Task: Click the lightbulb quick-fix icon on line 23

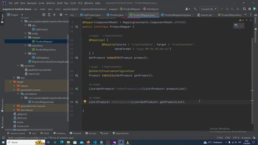Action: (85, 101)
